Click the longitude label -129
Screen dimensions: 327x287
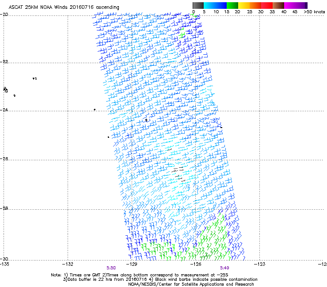coord(132,264)
